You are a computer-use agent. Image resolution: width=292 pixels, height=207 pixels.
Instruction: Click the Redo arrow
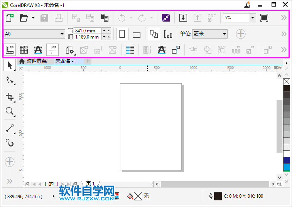142,18
